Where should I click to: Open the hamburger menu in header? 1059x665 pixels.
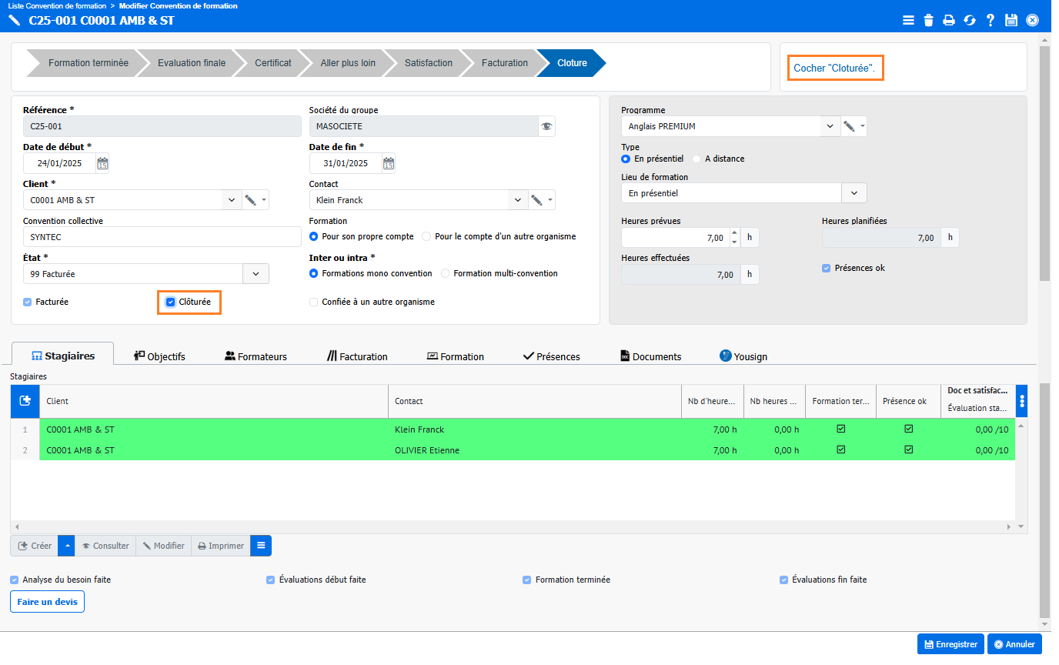click(x=908, y=20)
